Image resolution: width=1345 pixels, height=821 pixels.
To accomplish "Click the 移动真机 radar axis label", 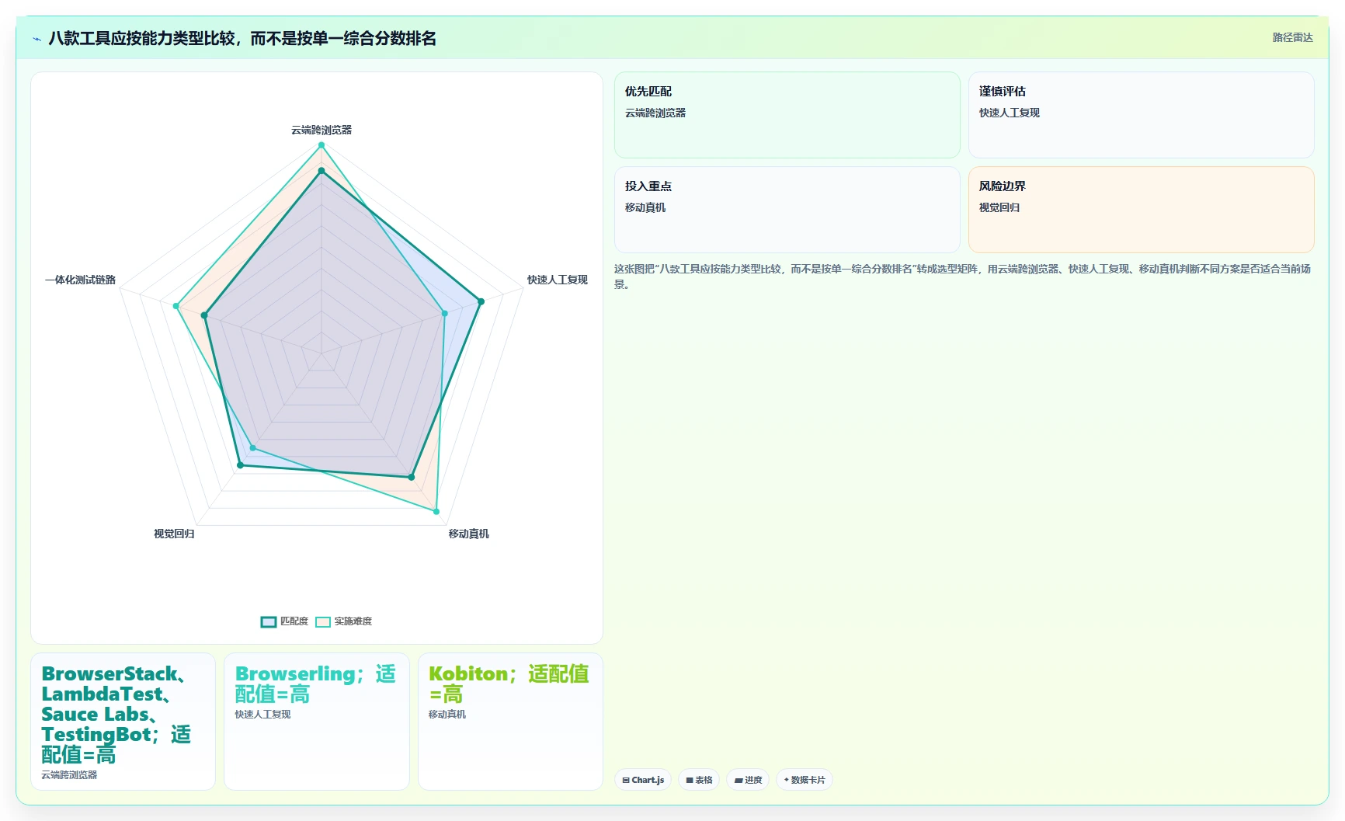I will click(x=469, y=534).
